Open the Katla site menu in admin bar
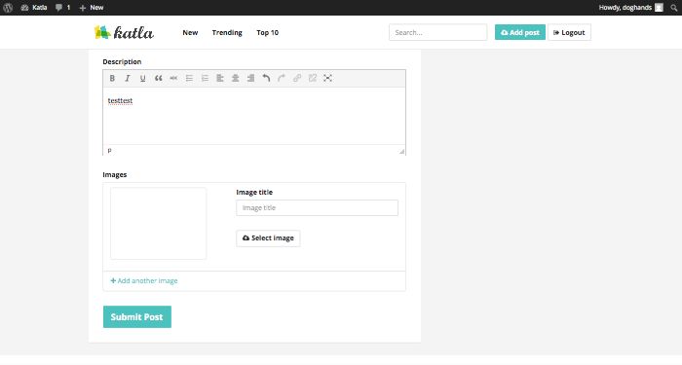The image size is (682, 365). (x=34, y=8)
